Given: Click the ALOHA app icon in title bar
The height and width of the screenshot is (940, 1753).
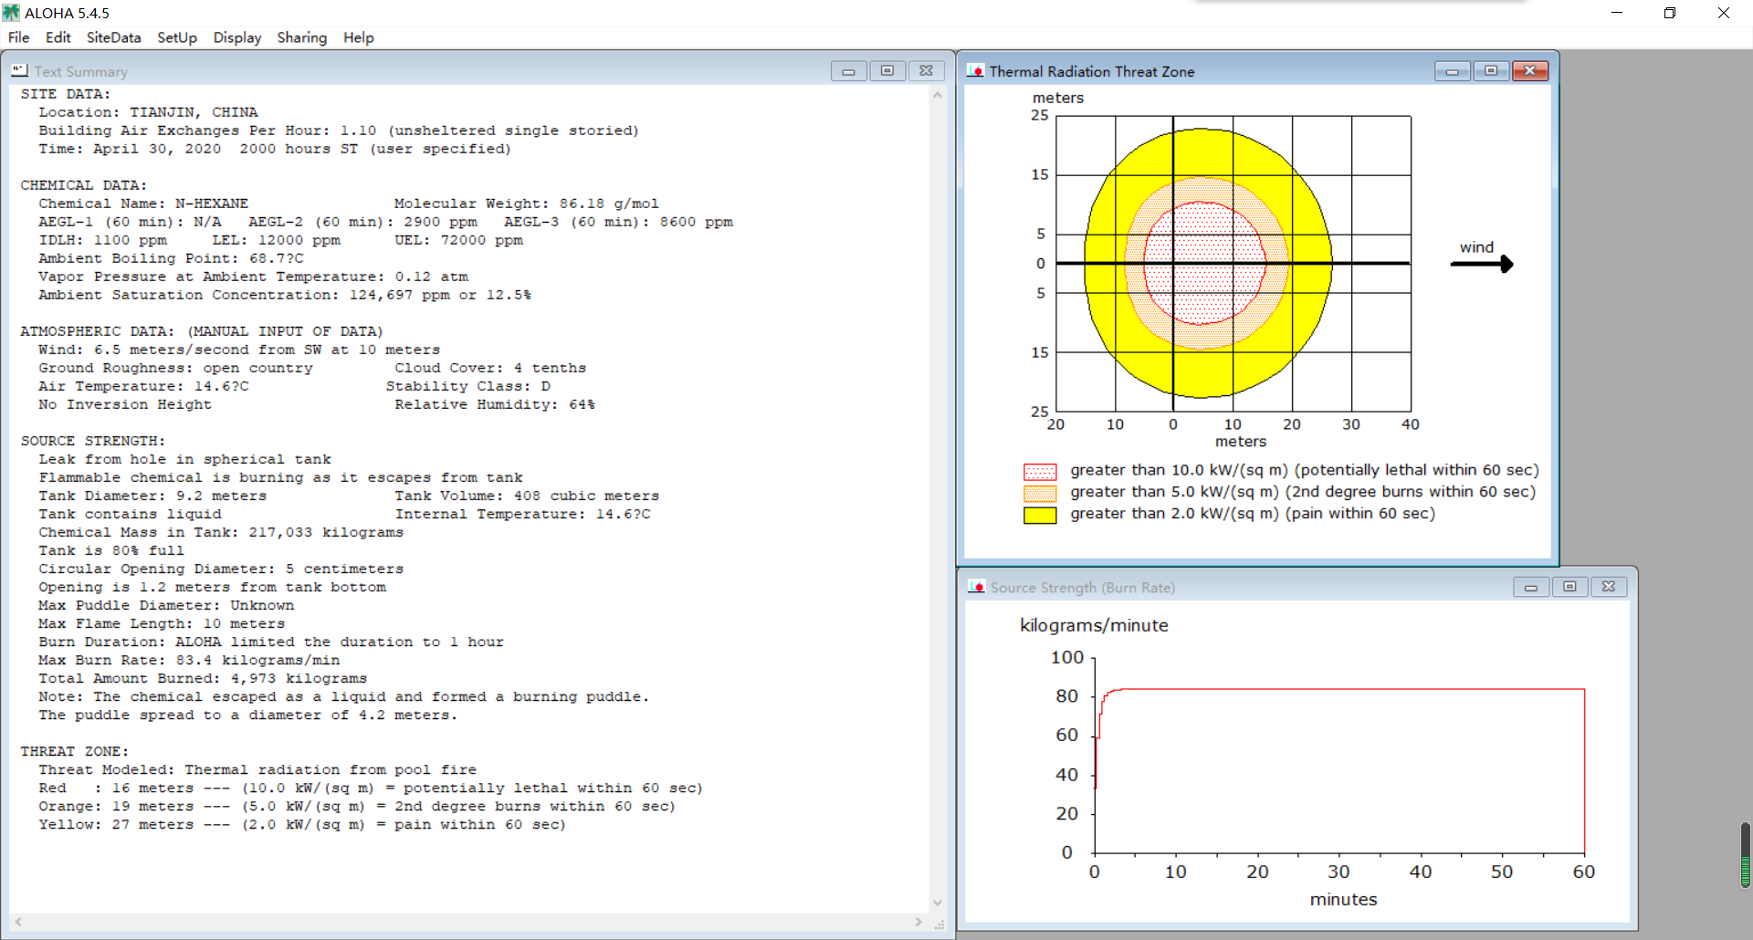Looking at the screenshot, I should (x=11, y=13).
